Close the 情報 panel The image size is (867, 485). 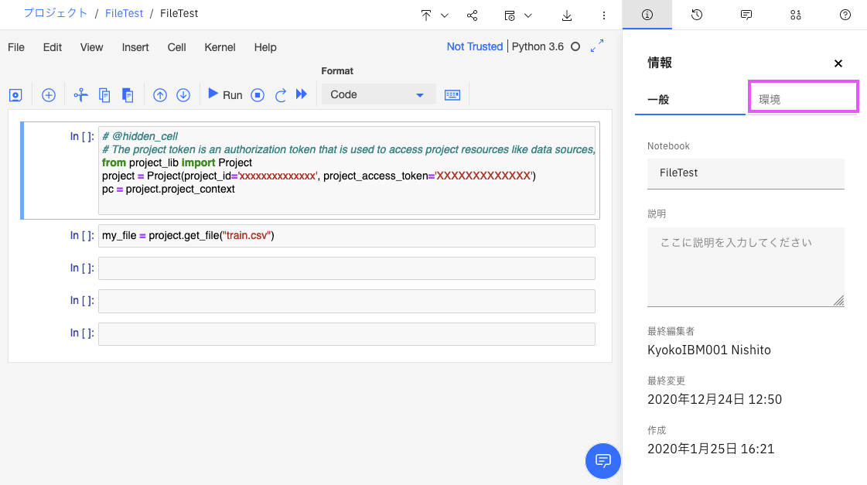click(x=838, y=63)
